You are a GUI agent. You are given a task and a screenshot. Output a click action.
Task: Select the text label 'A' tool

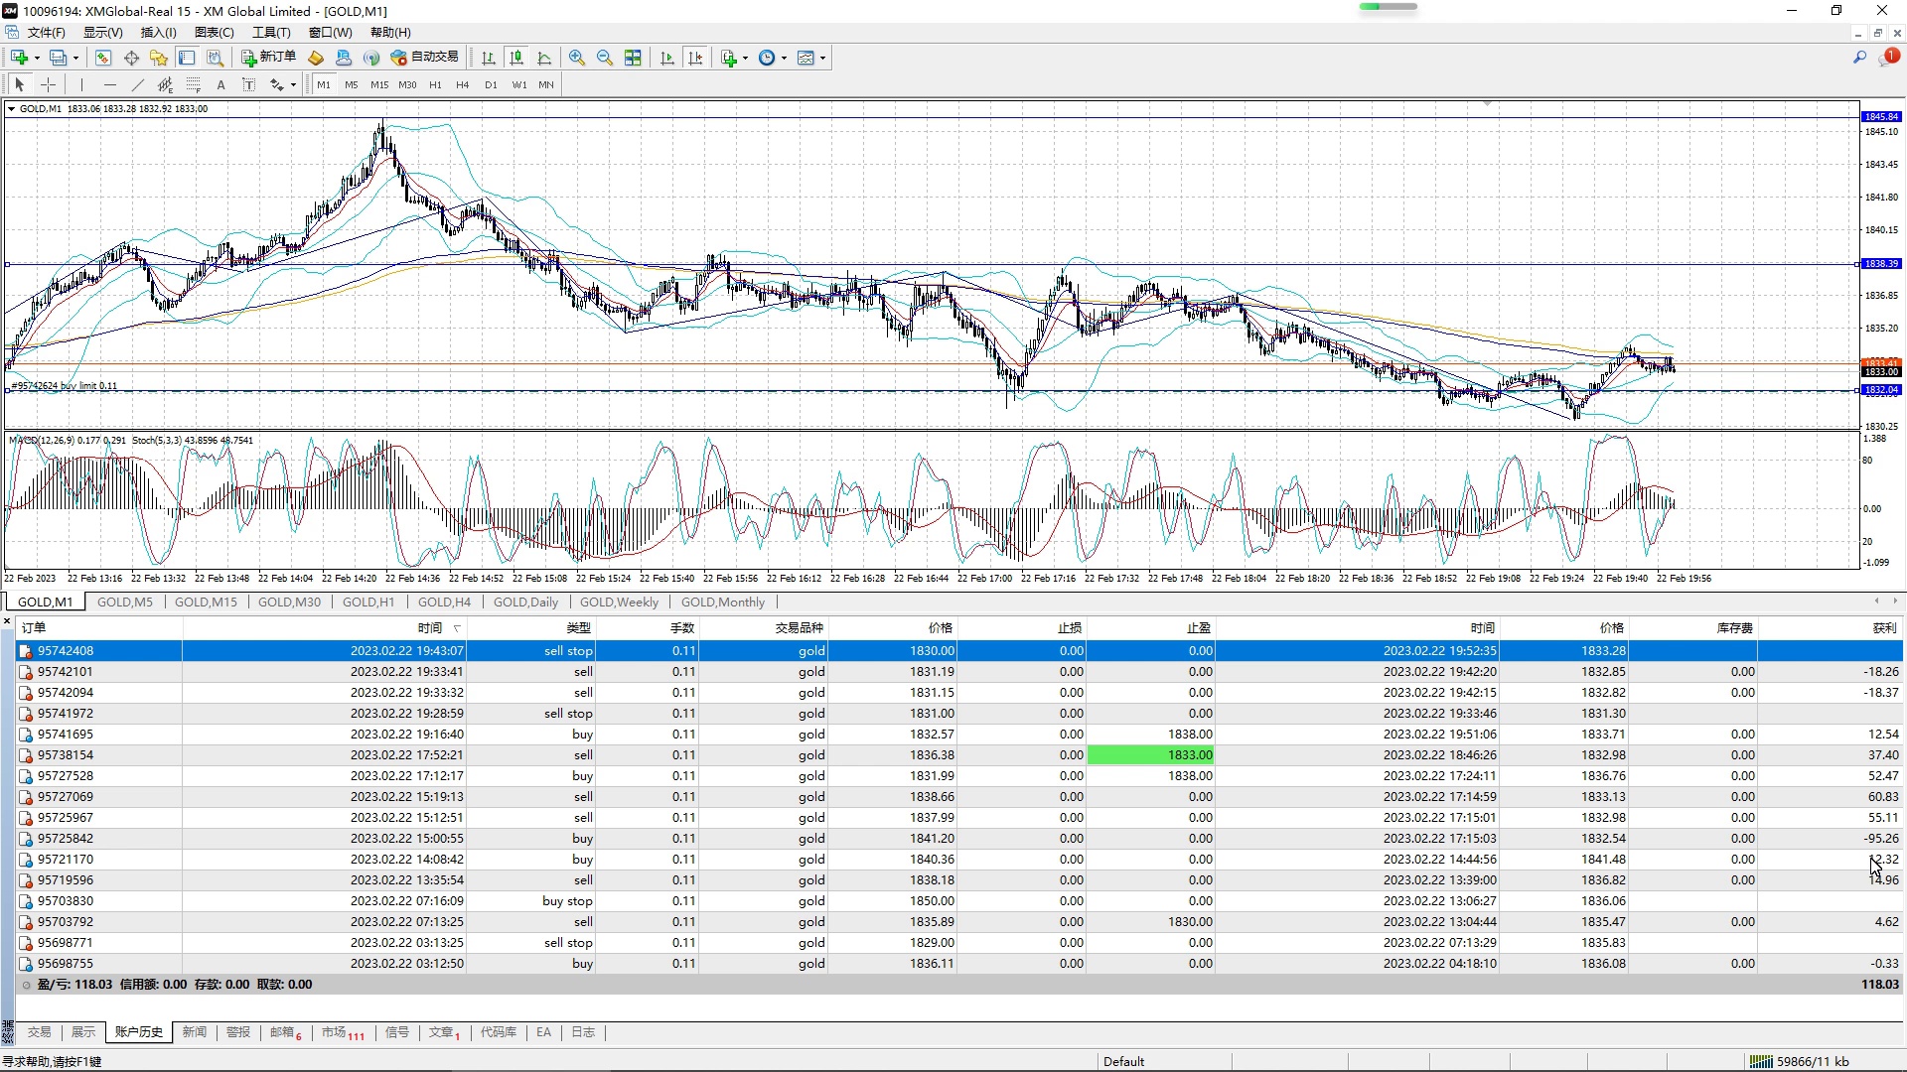coord(221,85)
